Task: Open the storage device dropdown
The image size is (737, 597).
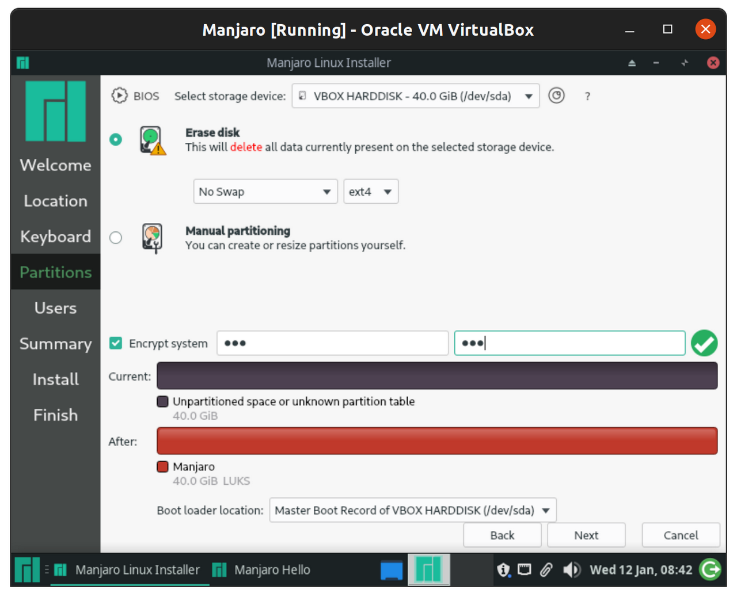Action: point(415,96)
